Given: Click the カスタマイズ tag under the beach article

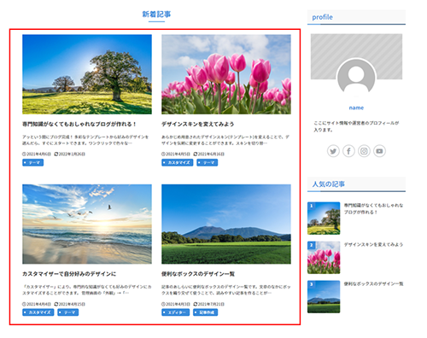Looking at the screenshot, I should tap(38, 312).
